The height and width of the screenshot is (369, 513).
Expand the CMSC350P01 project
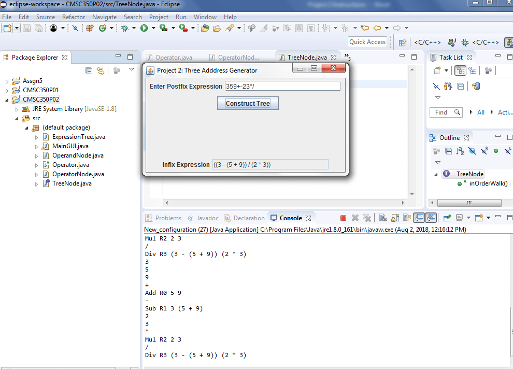coord(7,90)
